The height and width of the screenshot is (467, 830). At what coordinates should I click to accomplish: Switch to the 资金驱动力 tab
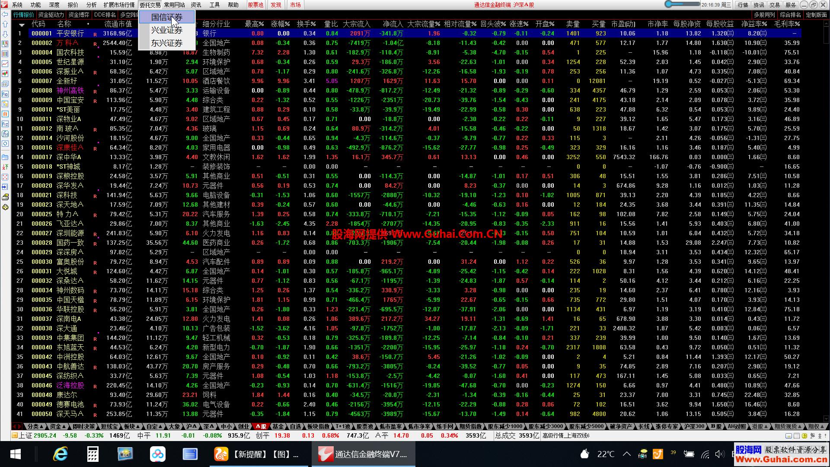click(x=51, y=15)
